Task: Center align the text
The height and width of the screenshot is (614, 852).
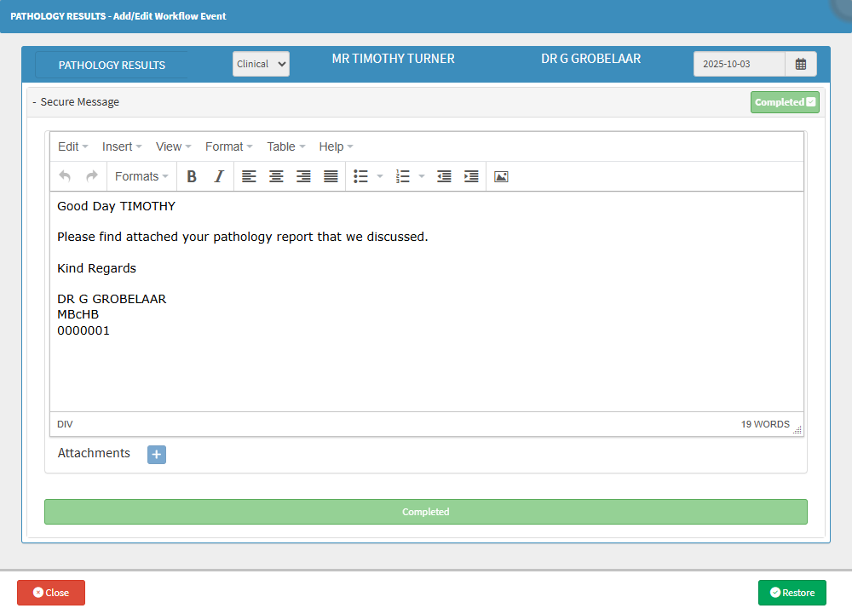Action: pyautogui.click(x=276, y=176)
